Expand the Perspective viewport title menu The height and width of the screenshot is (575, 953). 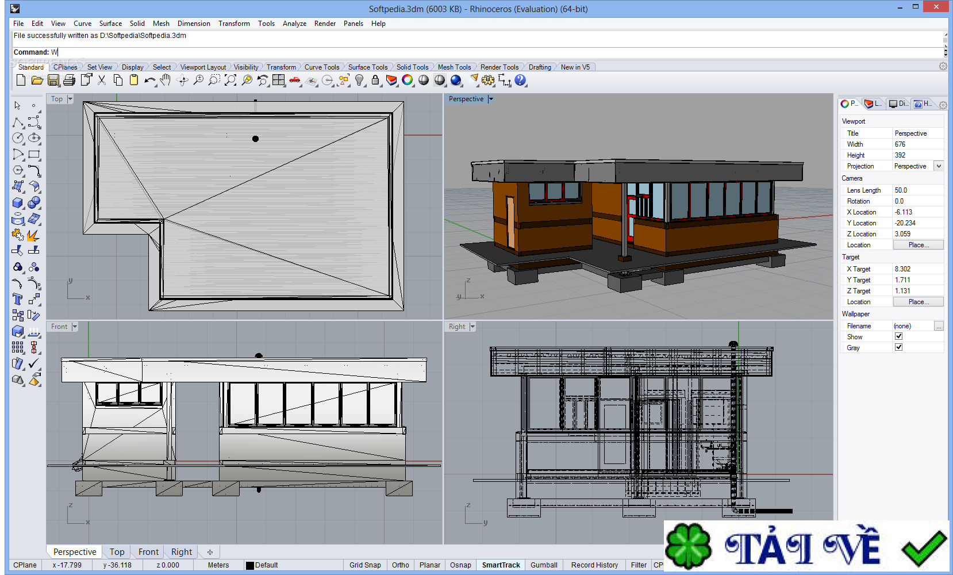(x=491, y=99)
